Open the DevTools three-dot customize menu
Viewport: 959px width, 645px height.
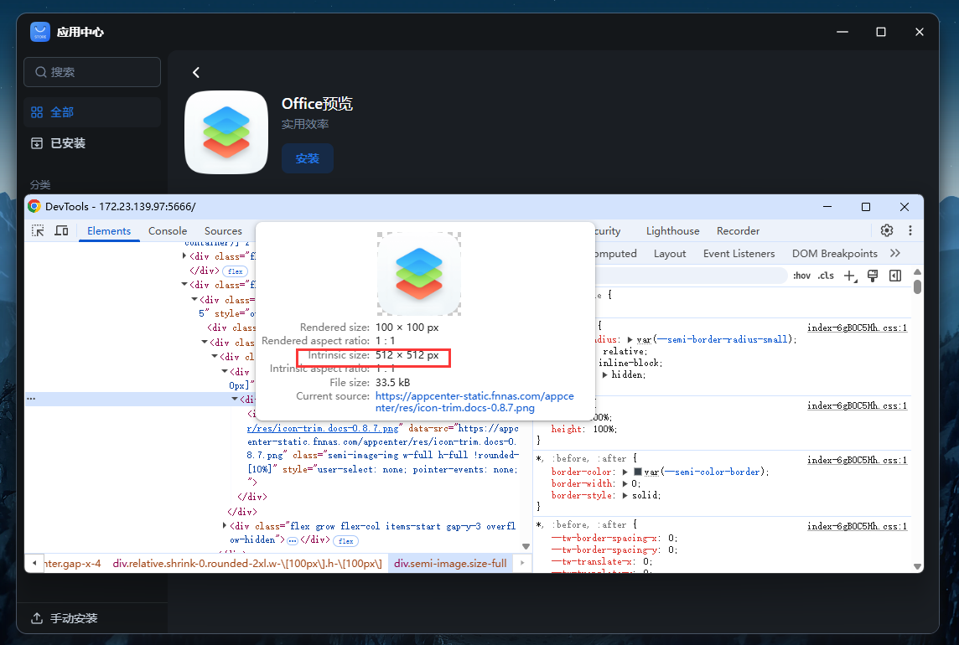click(910, 230)
